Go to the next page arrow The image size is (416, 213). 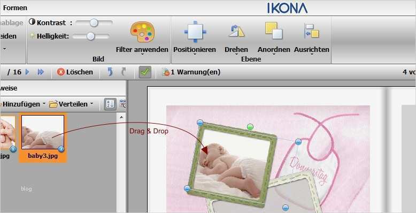pyautogui.click(x=27, y=72)
